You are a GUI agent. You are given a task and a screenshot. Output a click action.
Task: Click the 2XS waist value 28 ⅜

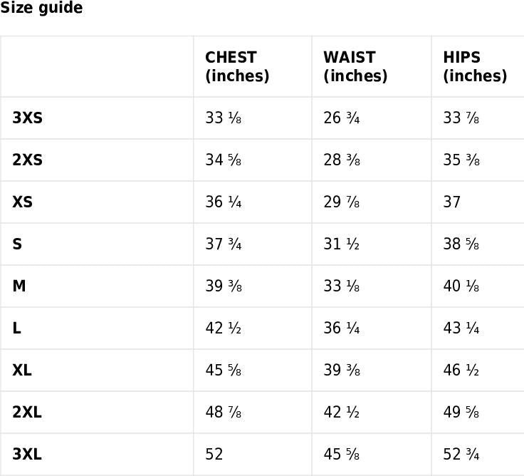tap(341, 160)
